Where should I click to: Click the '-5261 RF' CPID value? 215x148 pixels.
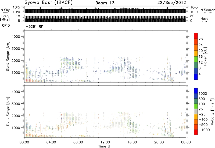[34, 26]
